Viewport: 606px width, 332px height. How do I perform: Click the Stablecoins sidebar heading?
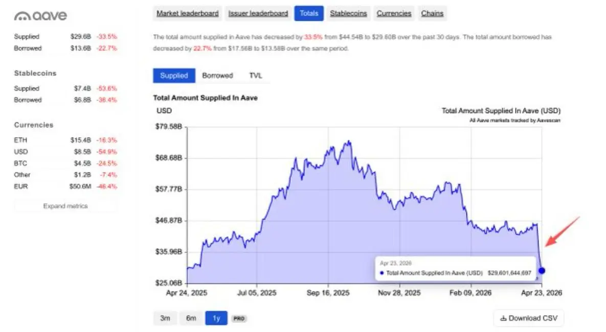pyautogui.click(x=35, y=73)
